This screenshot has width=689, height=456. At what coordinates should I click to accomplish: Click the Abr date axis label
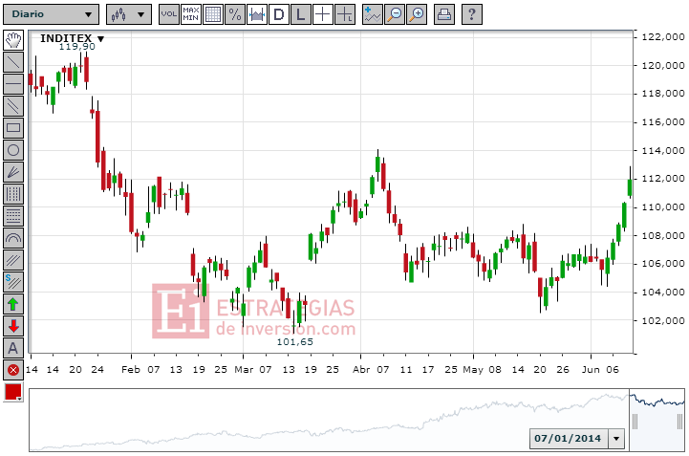361,369
